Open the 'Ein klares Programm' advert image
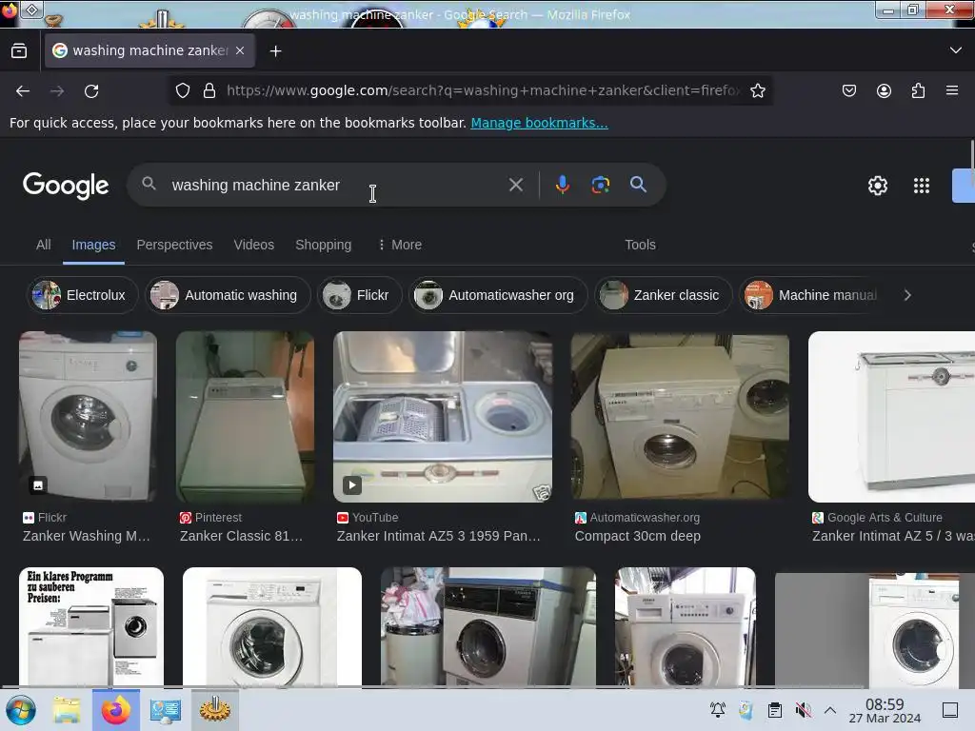975x731 pixels. pos(91,626)
